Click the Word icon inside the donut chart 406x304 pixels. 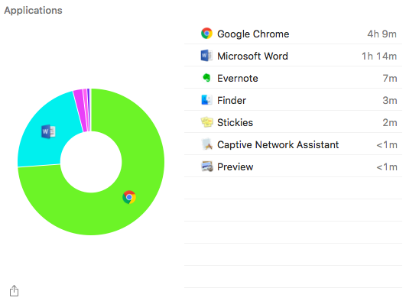point(48,131)
